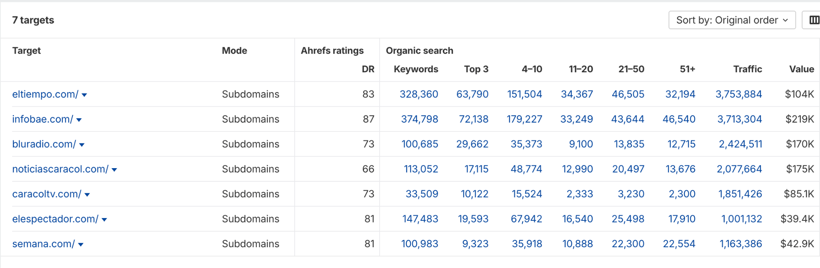The image size is (820, 268).
Task: Expand the elespectador.com target options
Action: click(104, 219)
